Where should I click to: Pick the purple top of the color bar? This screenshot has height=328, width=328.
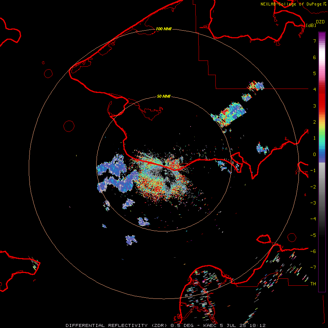click(x=322, y=36)
